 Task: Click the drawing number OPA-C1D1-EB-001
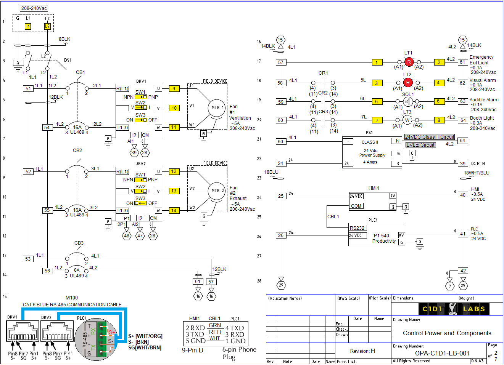coord(442,353)
